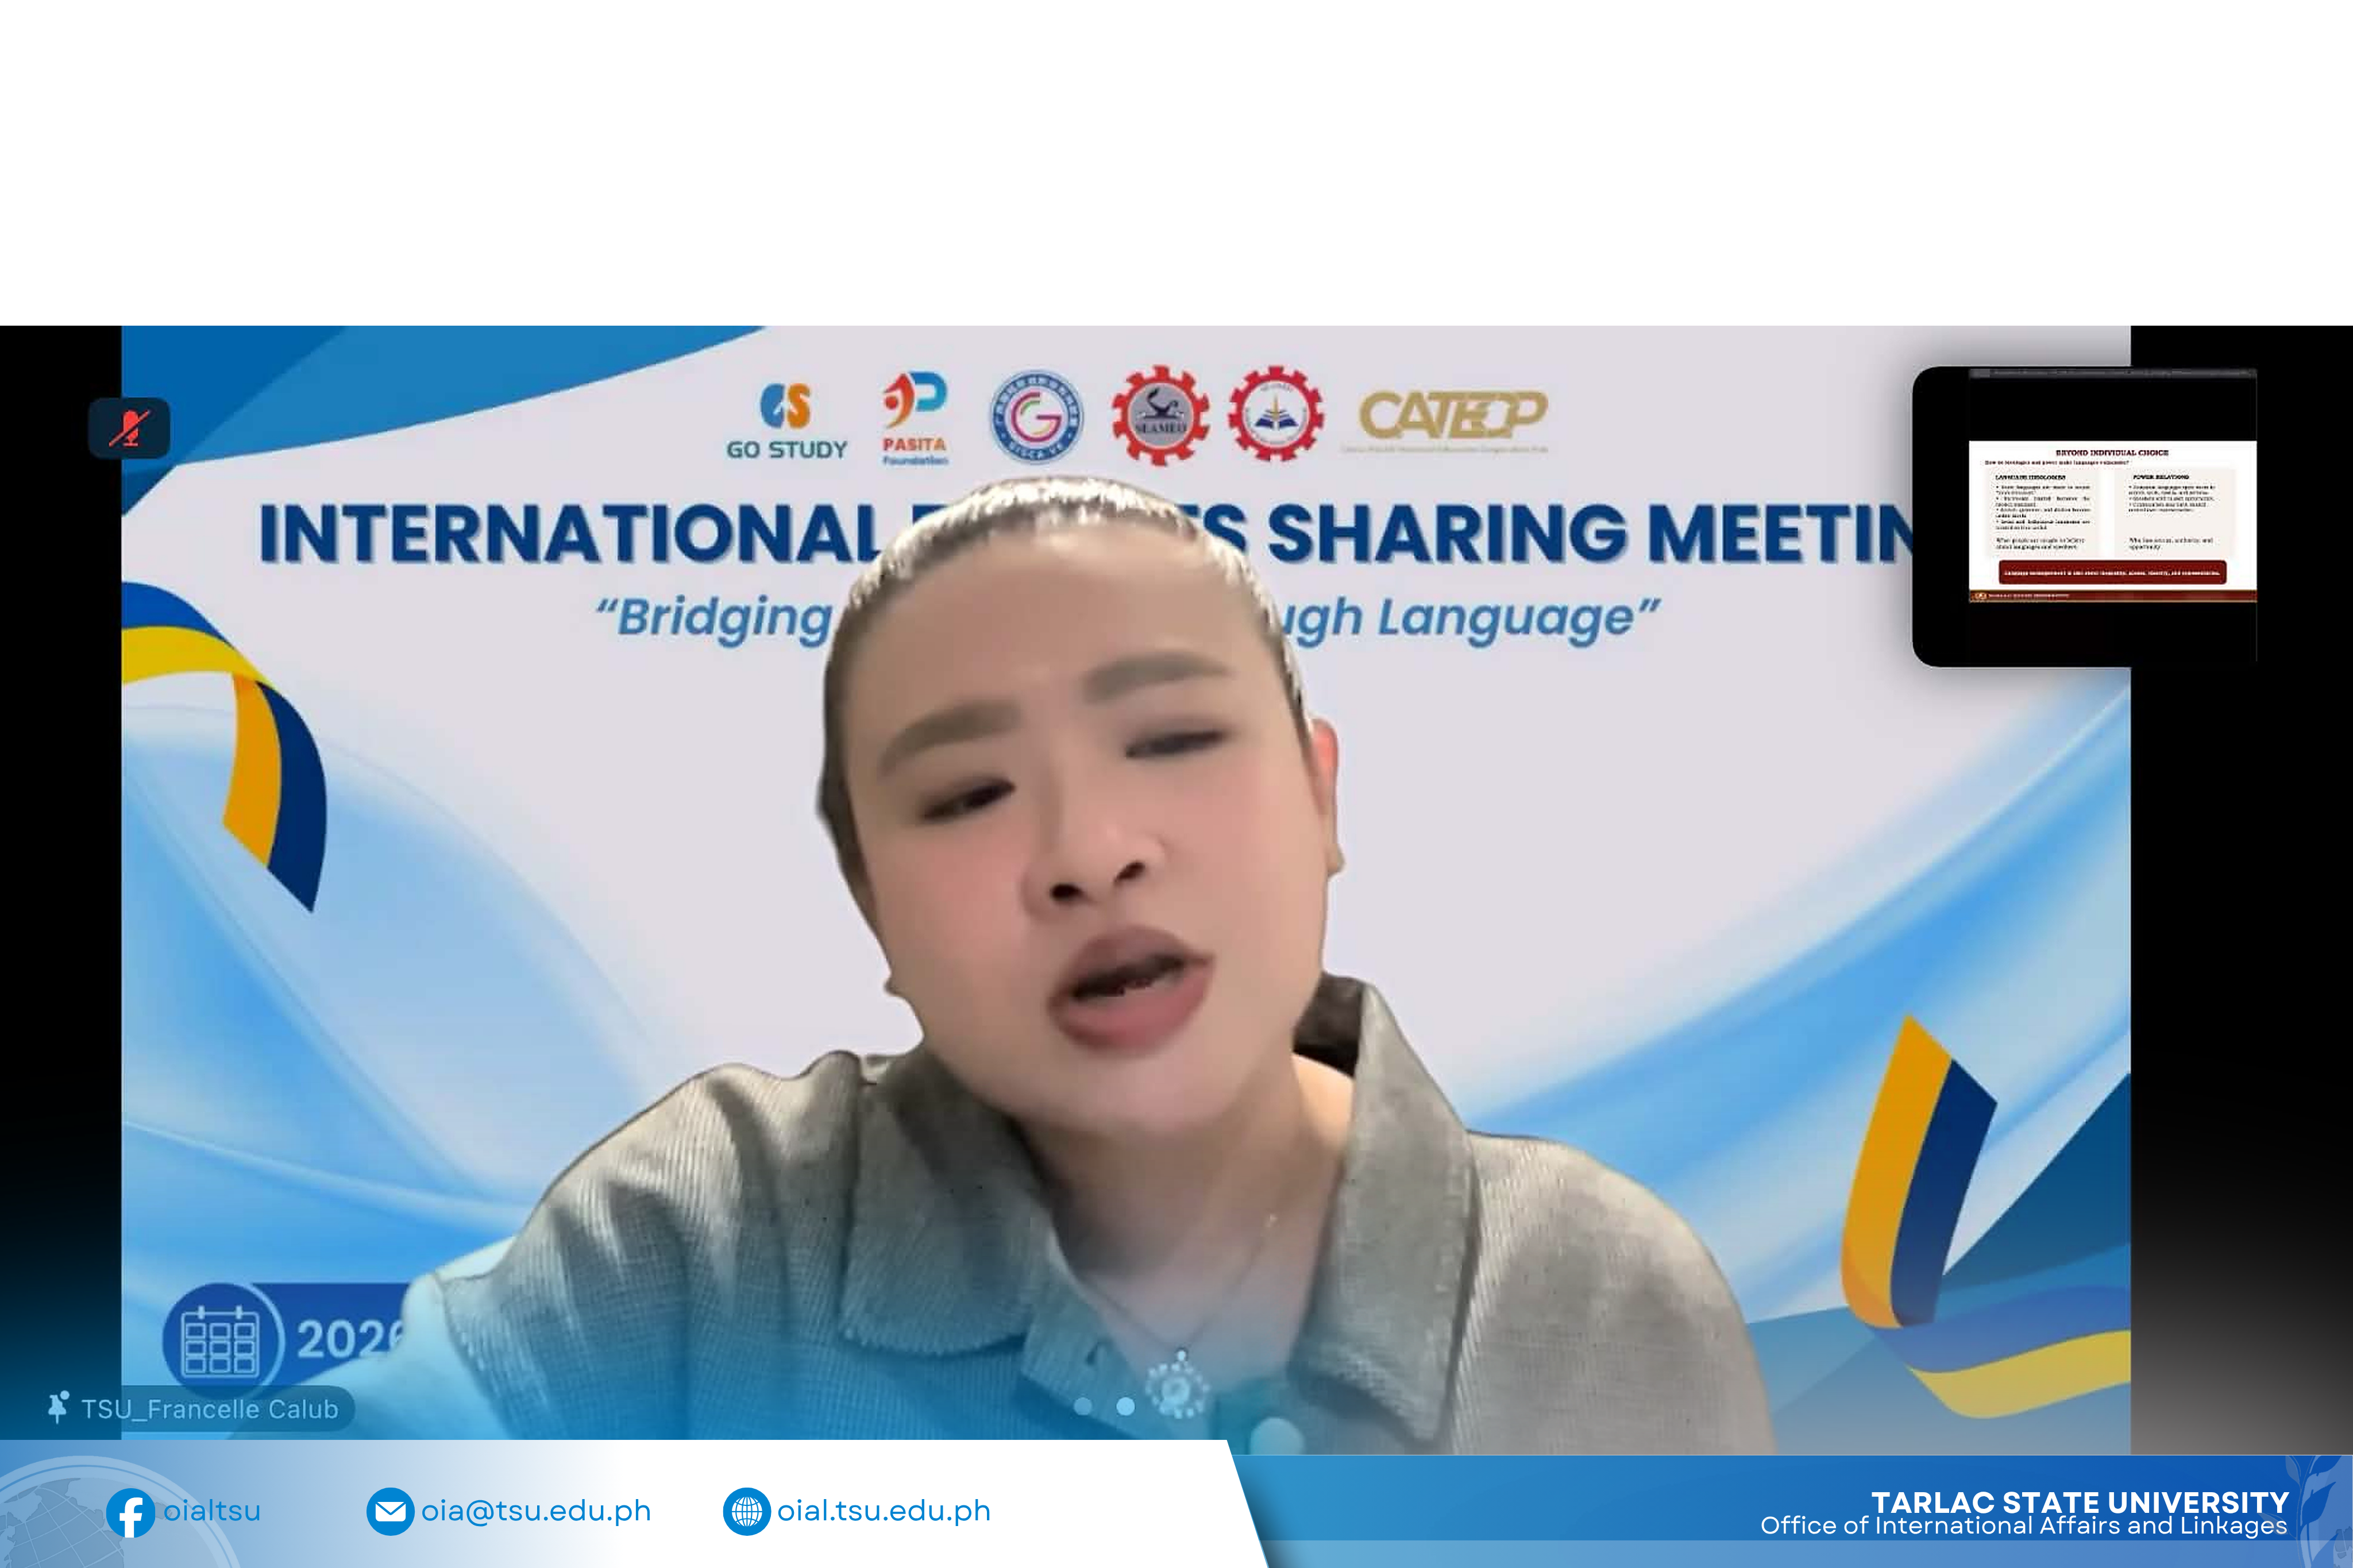Open the oialtsu Facebook handle
The image size is (2353, 1568).
[x=212, y=1511]
